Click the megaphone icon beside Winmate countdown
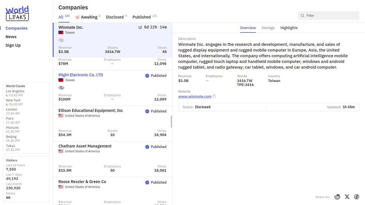Viewport: 365px width, 205px height. click(x=140, y=27)
